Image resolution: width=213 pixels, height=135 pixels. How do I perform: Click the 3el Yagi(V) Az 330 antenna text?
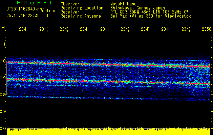[151, 16]
